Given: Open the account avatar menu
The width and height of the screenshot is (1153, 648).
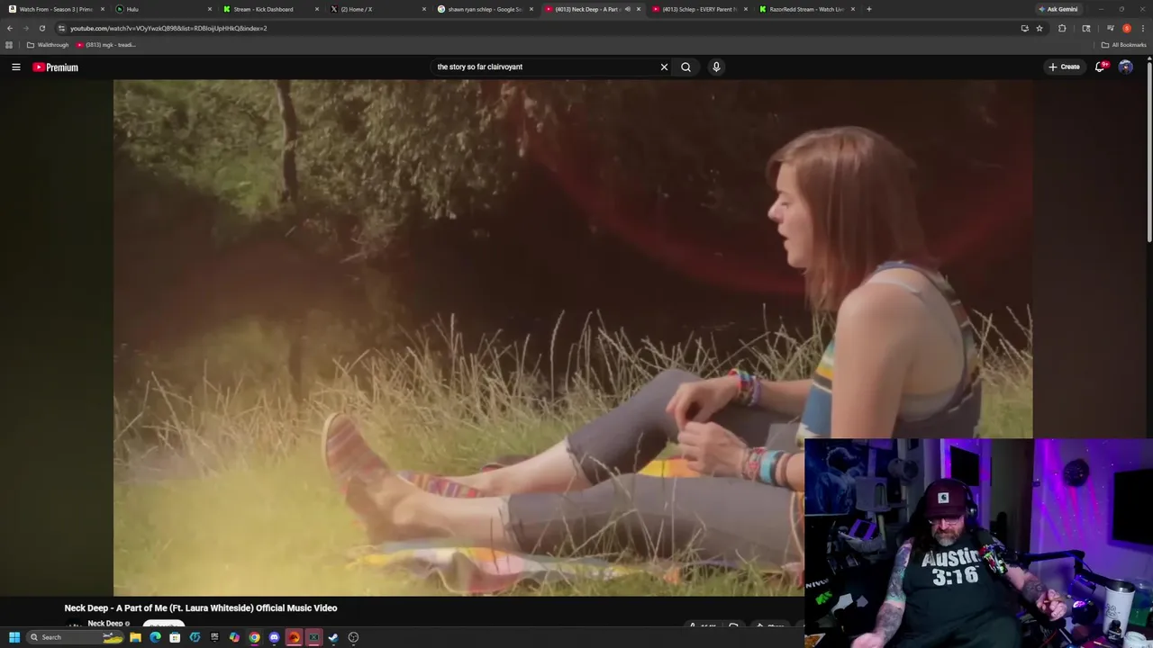Looking at the screenshot, I should (x=1125, y=67).
